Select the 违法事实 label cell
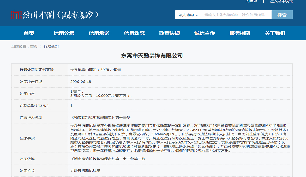 [x=40, y=138]
